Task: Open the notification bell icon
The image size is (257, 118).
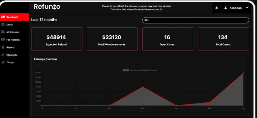Action: click(x=217, y=8)
